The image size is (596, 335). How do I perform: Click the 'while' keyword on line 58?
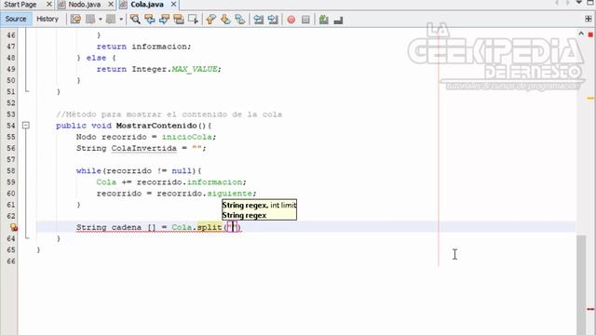(x=88, y=171)
